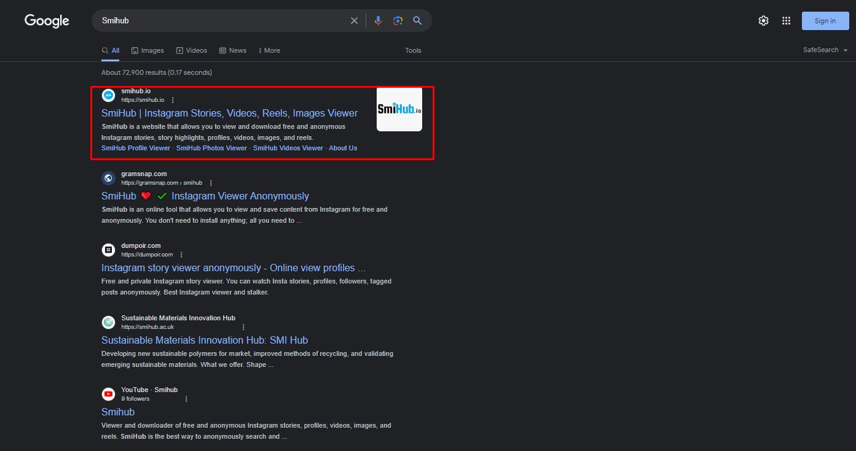Click the https://gramsnap.com › smihub breadcrumb
Image resolution: width=856 pixels, height=451 pixels.
(162, 183)
